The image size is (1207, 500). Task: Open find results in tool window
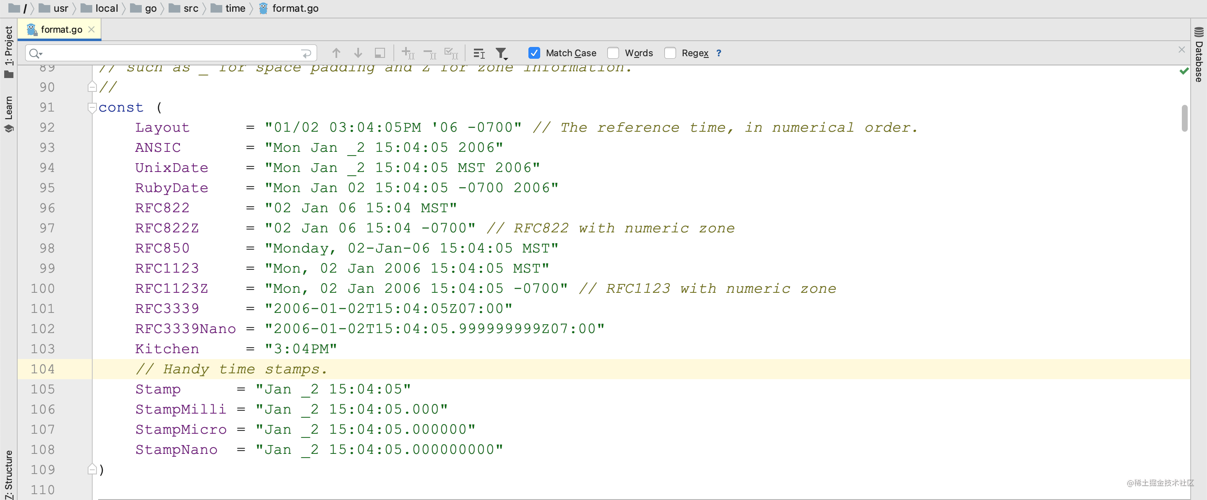[380, 53]
